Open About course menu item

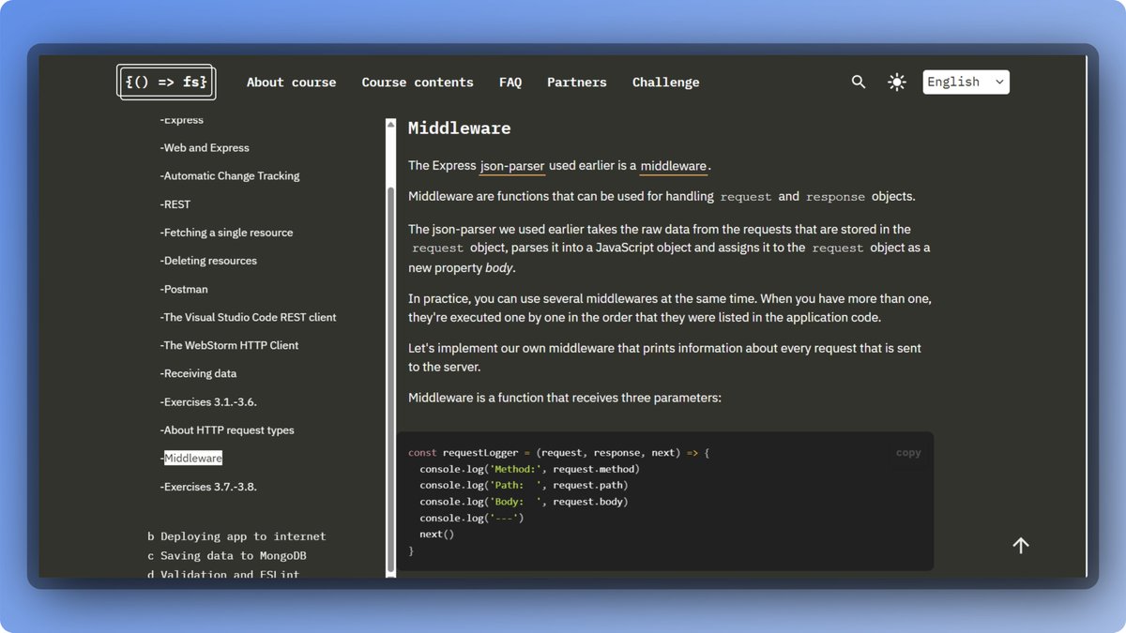(x=291, y=82)
